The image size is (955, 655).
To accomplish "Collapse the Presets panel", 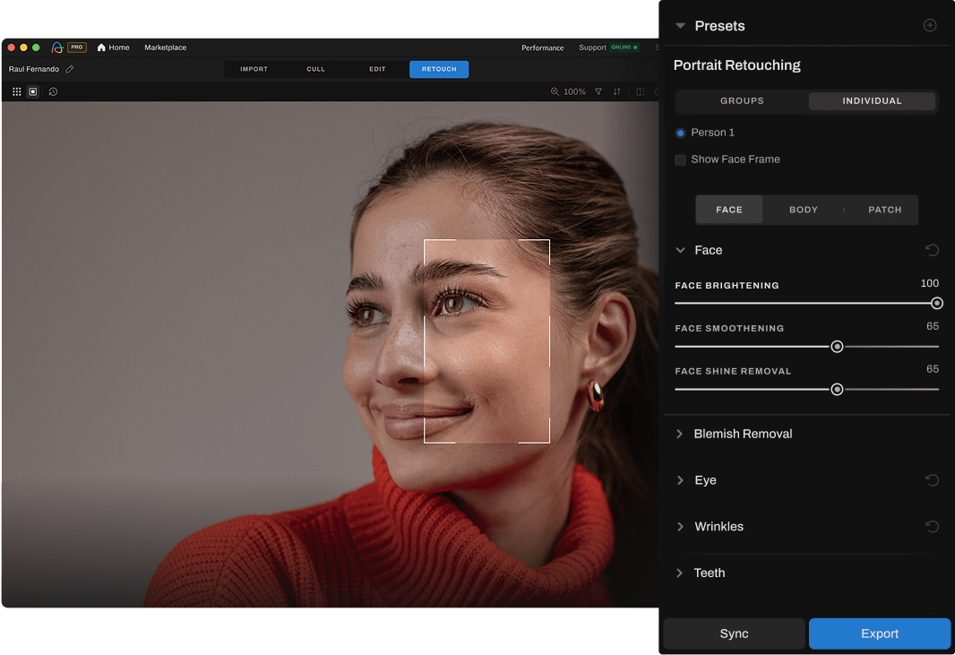I will pyautogui.click(x=681, y=26).
